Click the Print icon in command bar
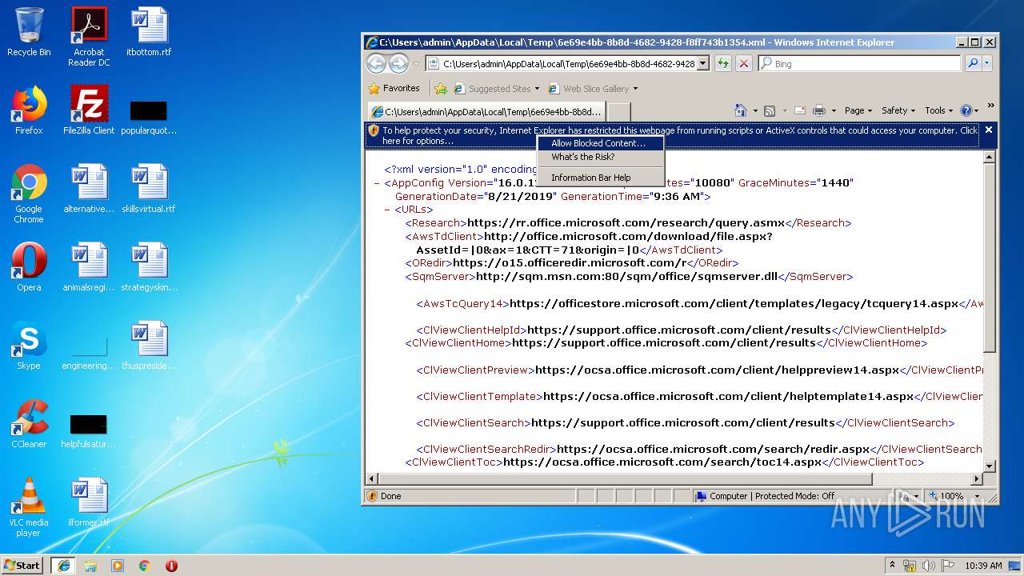Viewport: 1024px width, 576px height. tap(819, 110)
